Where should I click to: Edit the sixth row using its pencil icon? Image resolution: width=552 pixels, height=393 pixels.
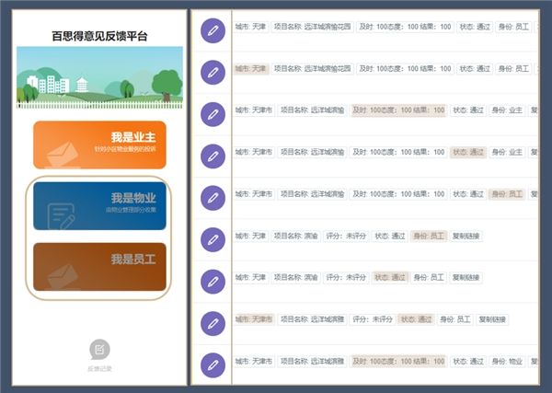point(213,239)
